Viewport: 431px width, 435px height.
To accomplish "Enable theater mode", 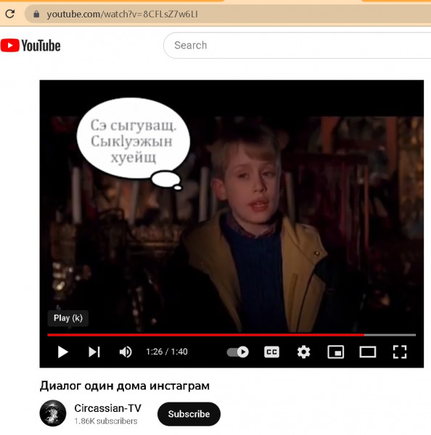I will click(x=368, y=352).
